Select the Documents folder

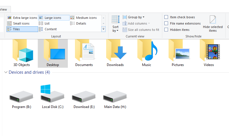click(x=84, y=53)
